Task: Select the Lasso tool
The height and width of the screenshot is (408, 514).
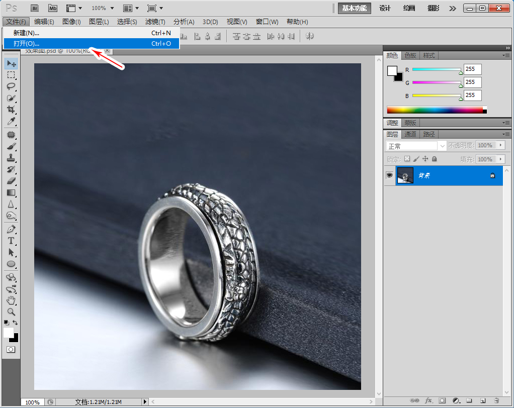Action: pos(11,86)
